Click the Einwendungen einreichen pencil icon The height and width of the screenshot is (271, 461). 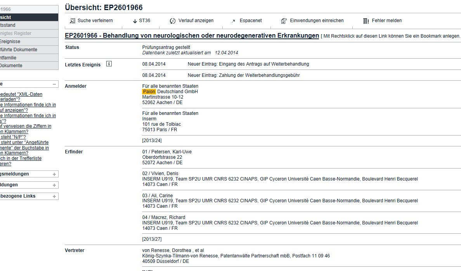pyautogui.click(x=284, y=21)
